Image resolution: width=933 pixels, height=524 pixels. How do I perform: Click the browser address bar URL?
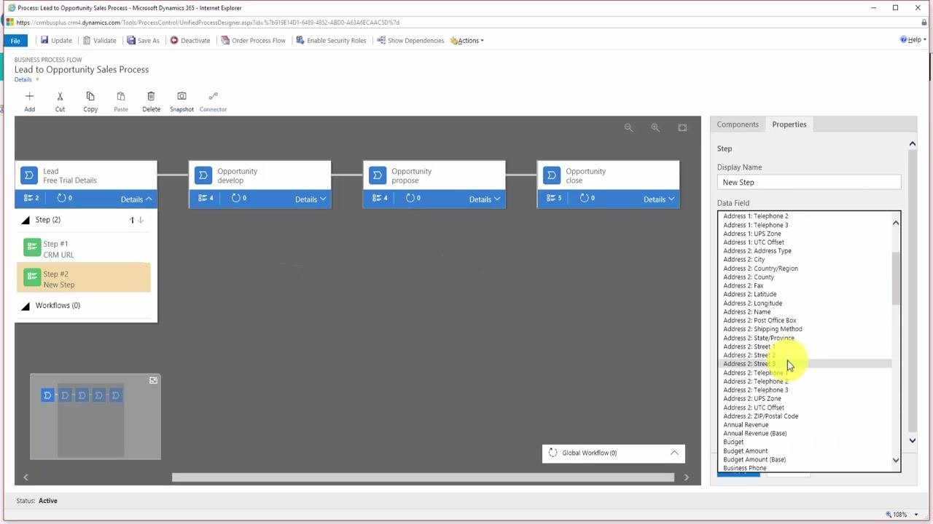(x=206, y=23)
